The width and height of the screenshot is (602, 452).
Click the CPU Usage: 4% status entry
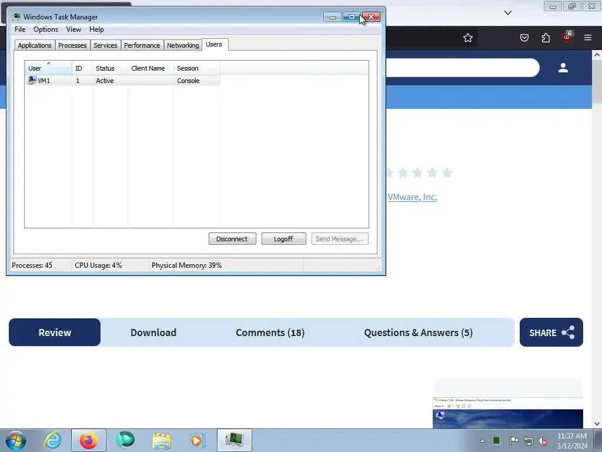98,265
